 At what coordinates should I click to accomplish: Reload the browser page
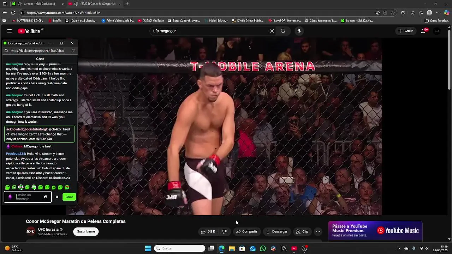point(13,13)
